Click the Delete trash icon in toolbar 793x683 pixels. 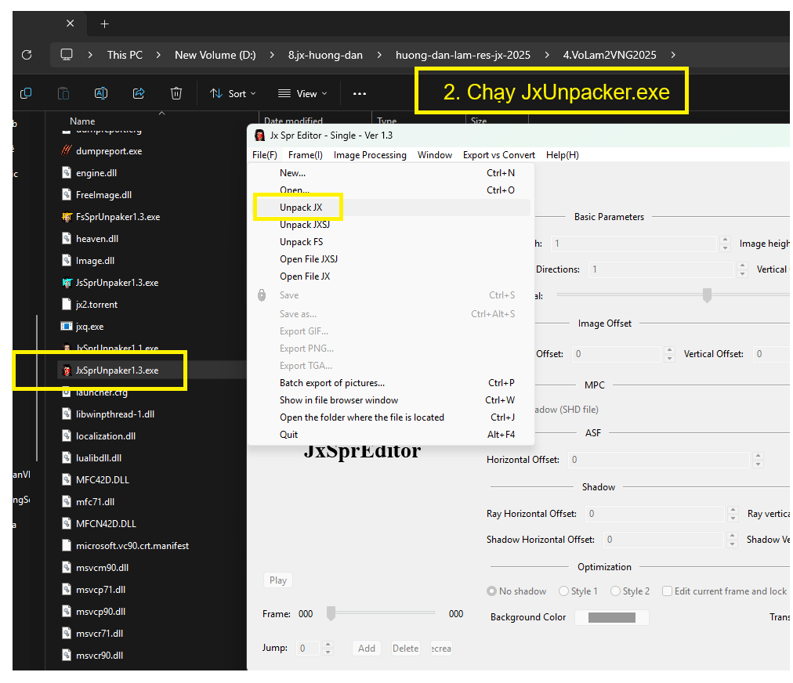coord(176,93)
